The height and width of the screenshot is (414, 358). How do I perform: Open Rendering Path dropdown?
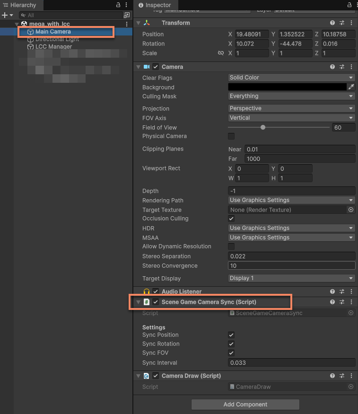(291, 200)
